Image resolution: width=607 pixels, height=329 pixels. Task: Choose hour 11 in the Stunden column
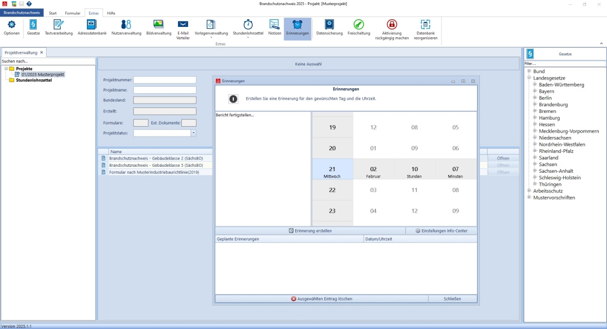414,190
